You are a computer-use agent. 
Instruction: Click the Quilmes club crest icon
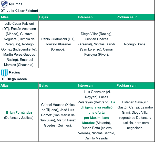coord(4,4)
